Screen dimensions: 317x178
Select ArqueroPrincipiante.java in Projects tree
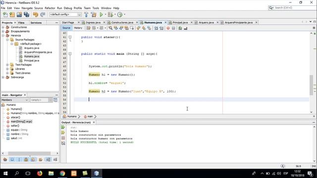38,52
